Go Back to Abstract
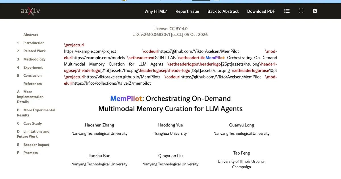Image resolution: width=341 pixels, height=179 pixels. point(223,11)
